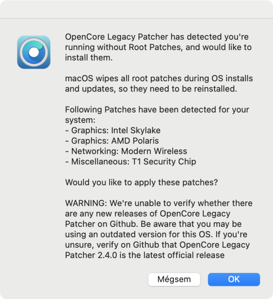Select the "Graphics: Intel Skylake" patch line
Screen dimensions: 273x299
113,130
